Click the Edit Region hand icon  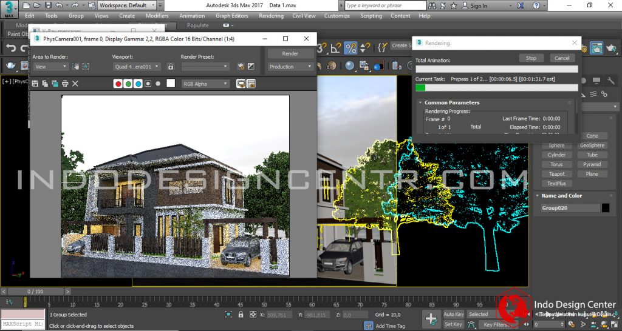(x=75, y=67)
